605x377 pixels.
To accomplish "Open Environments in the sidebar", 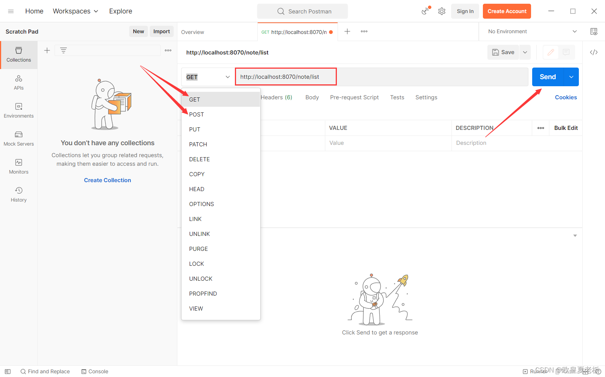I will 19,111.
